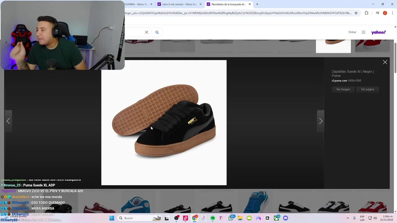
Task: Open volume control in system tray
Action: (375, 218)
